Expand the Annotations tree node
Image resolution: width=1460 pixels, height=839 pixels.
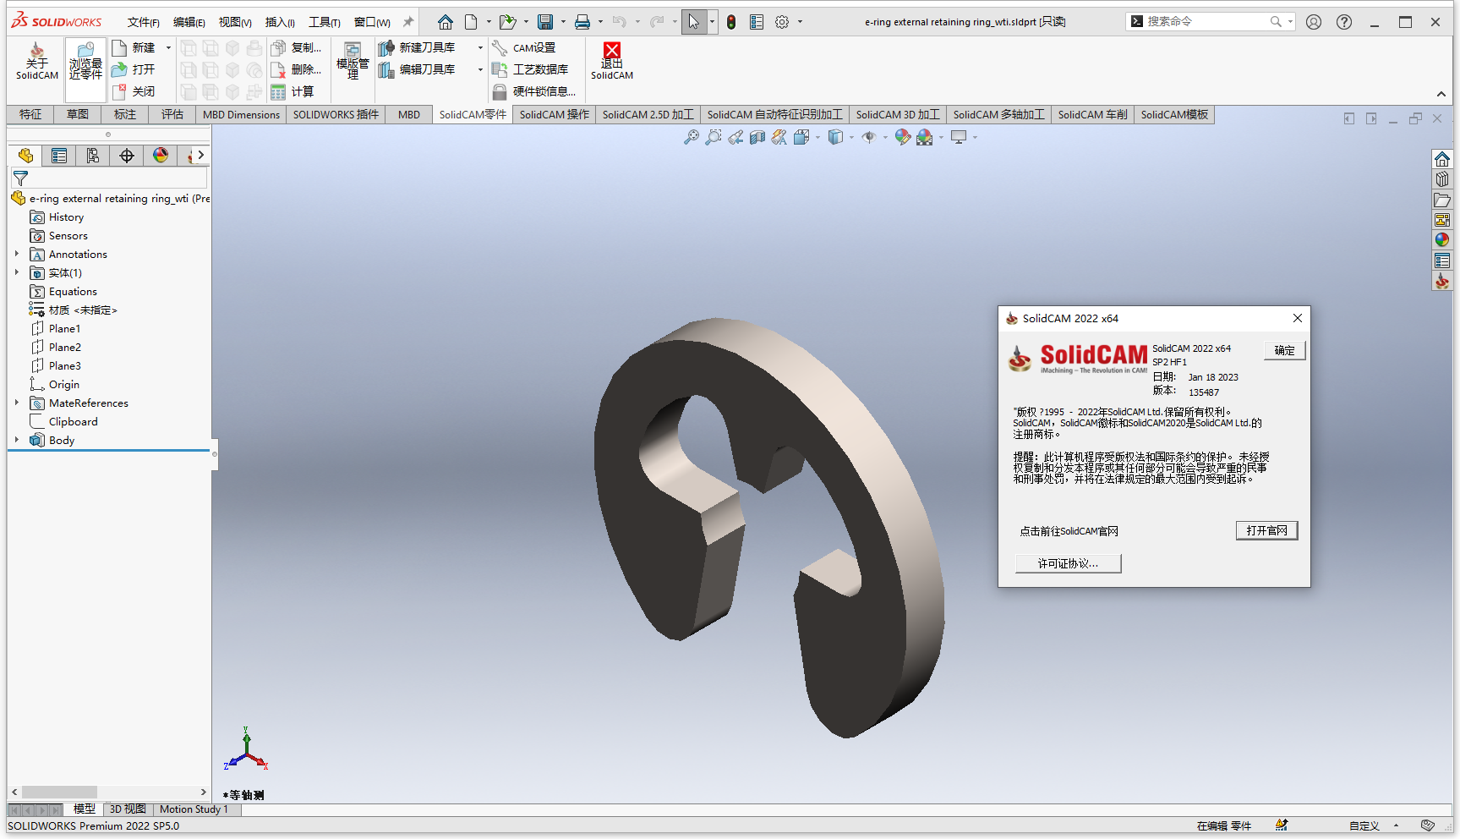[16, 254]
